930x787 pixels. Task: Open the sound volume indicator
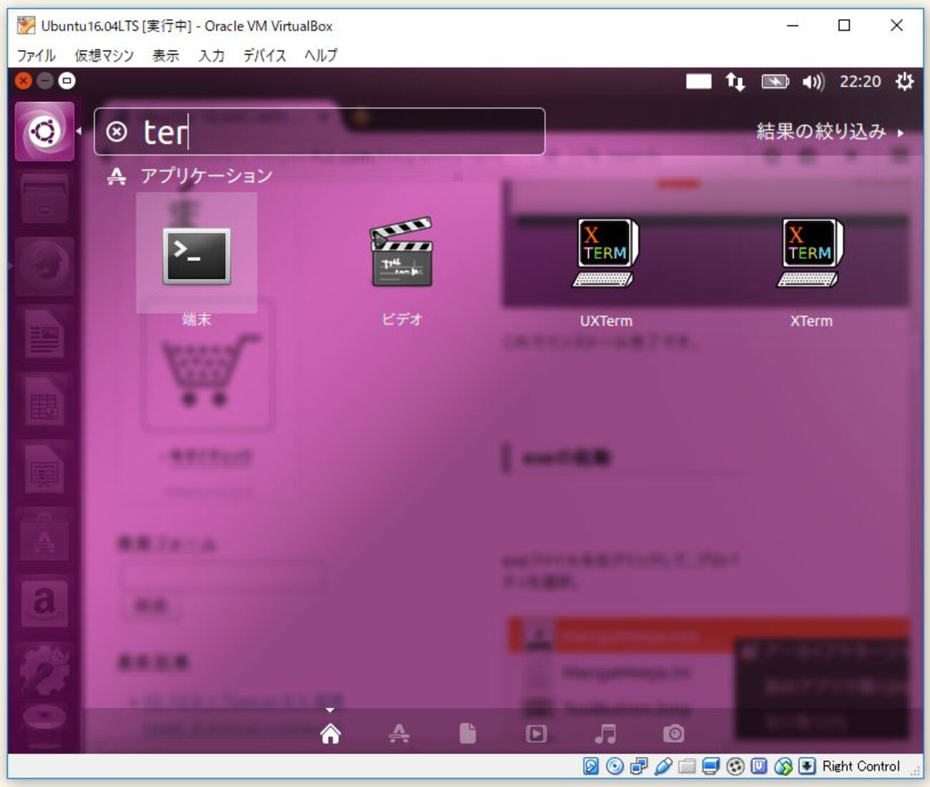(x=813, y=82)
